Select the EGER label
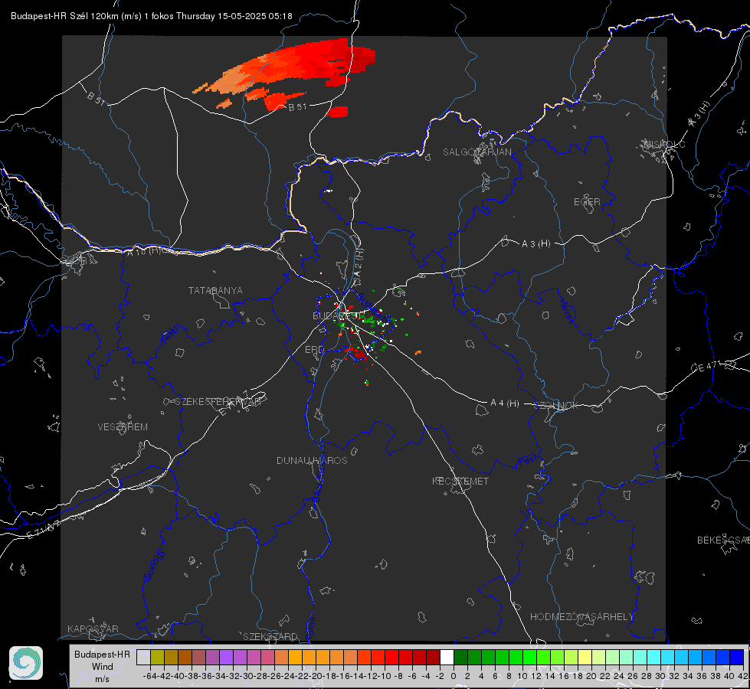 click(x=587, y=202)
